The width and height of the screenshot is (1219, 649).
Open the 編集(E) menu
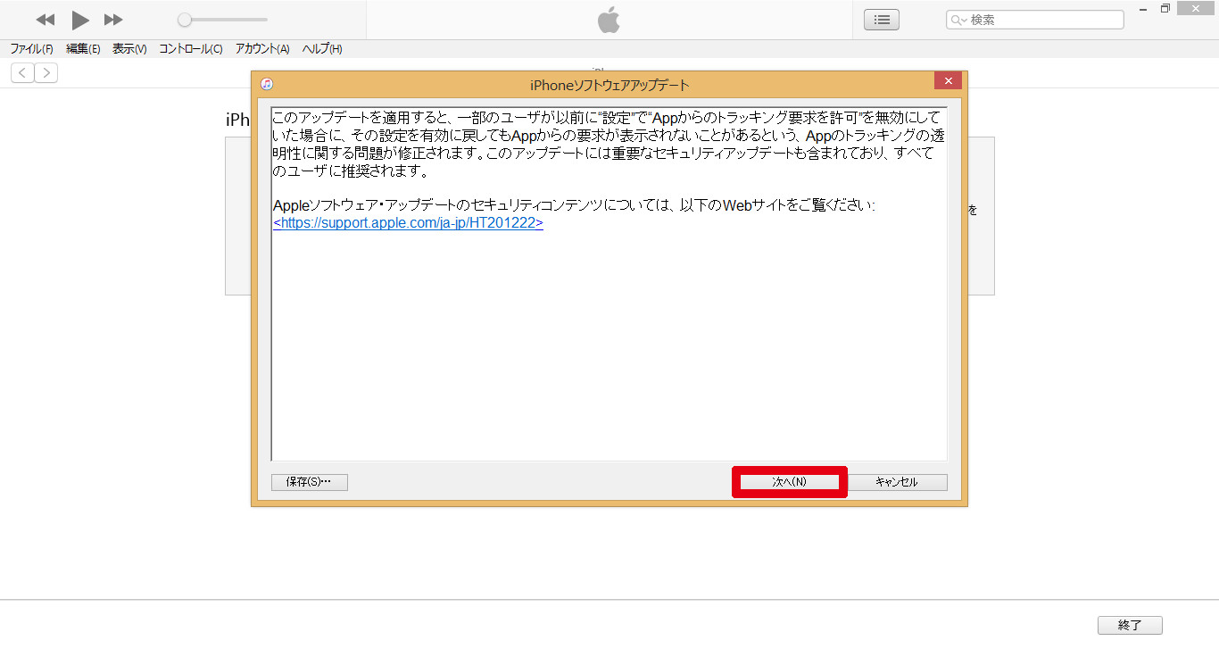pyautogui.click(x=83, y=49)
